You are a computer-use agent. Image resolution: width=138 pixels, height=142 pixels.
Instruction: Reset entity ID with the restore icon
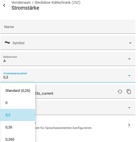(x=120, y=92)
